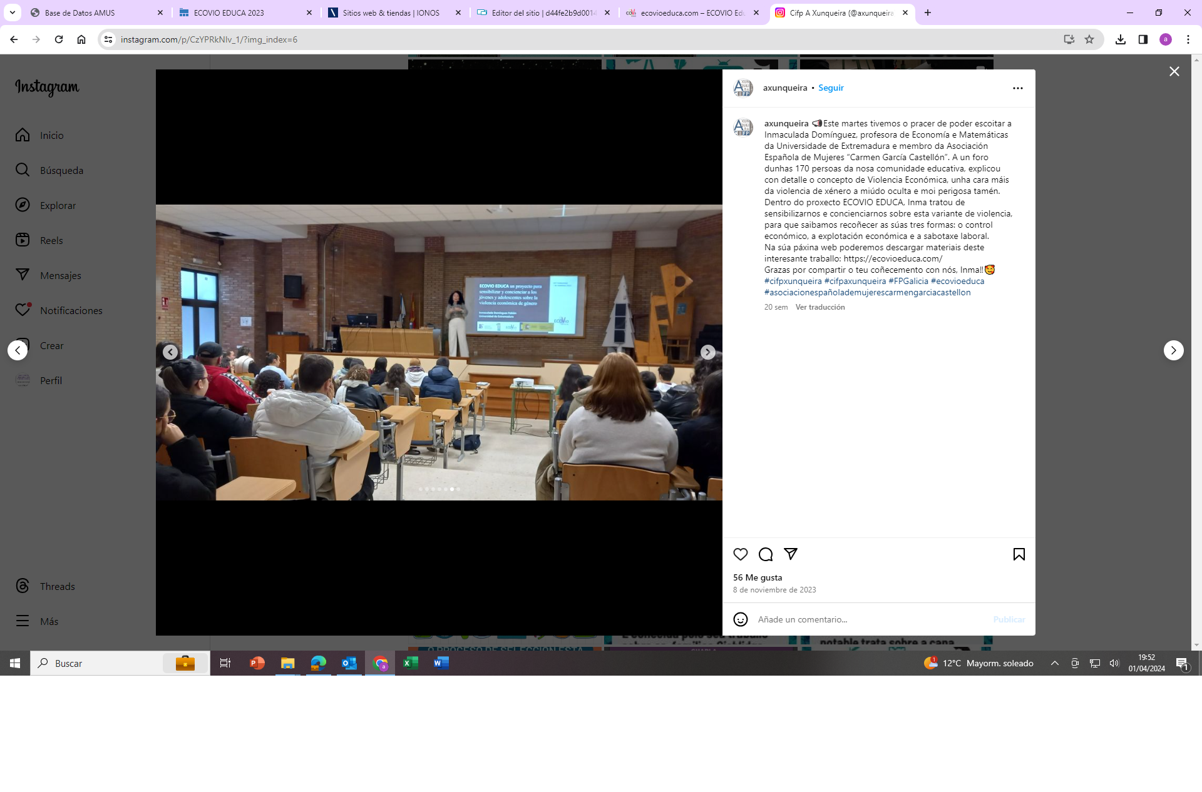
Task: Open emoji picker in comment box
Action: [741, 619]
